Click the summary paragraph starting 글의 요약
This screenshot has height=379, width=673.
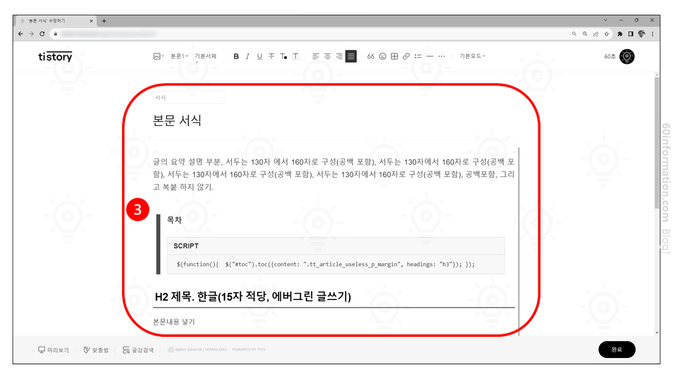[333, 174]
